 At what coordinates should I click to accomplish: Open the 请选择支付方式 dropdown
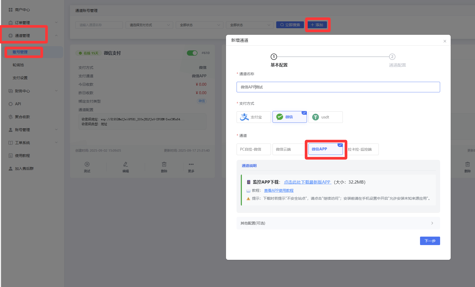(x=149, y=25)
